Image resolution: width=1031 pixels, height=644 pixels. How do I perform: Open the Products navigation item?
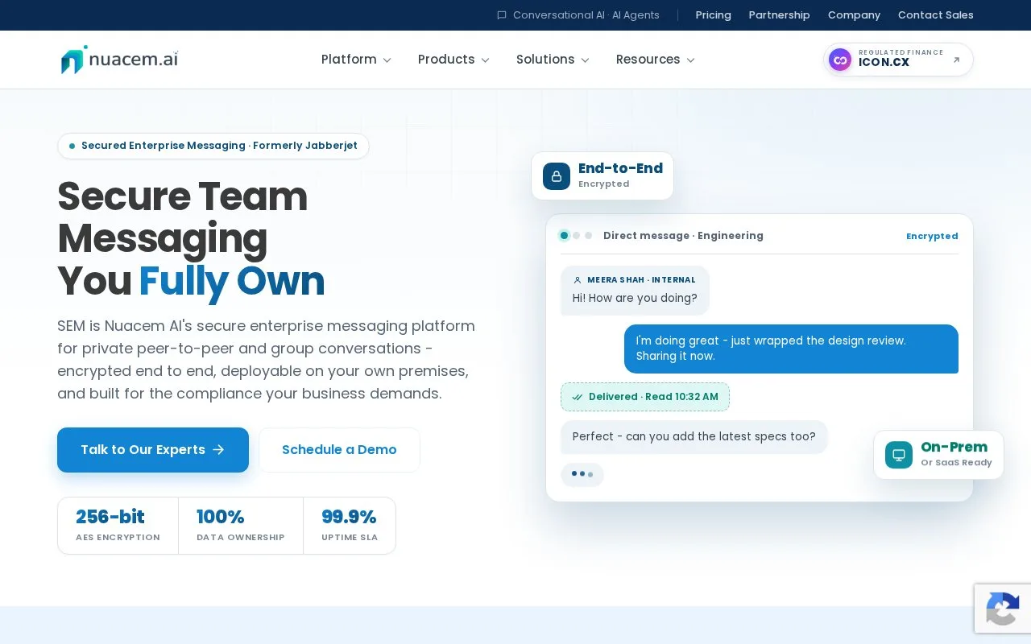pos(453,60)
